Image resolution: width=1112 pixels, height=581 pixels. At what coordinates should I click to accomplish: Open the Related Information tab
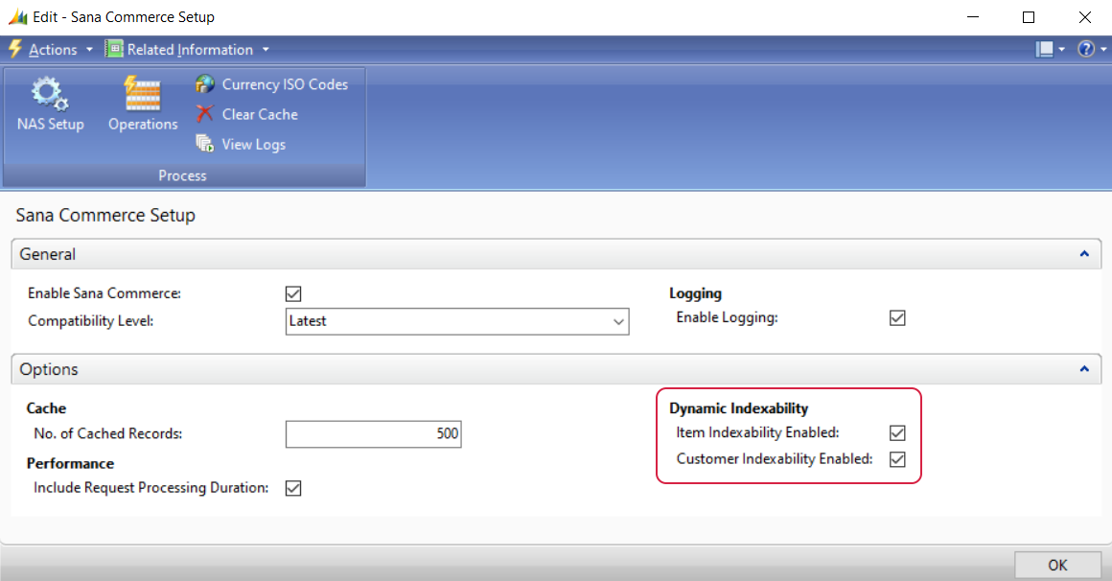(190, 50)
